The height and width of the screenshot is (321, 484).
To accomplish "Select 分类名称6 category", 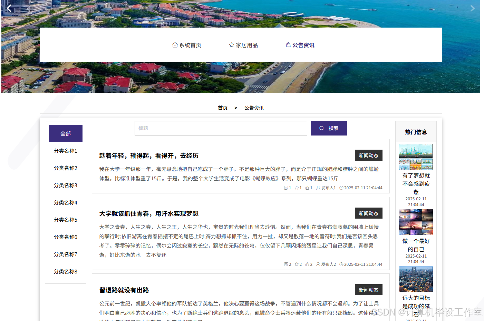I will [x=66, y=237].
